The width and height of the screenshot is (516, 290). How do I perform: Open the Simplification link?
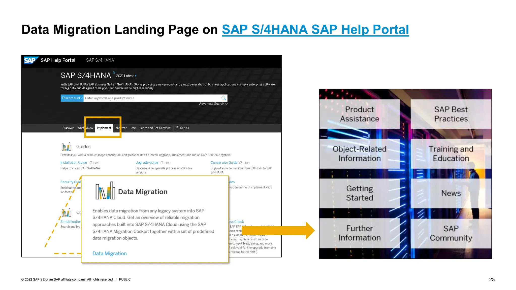coord(71,222)
